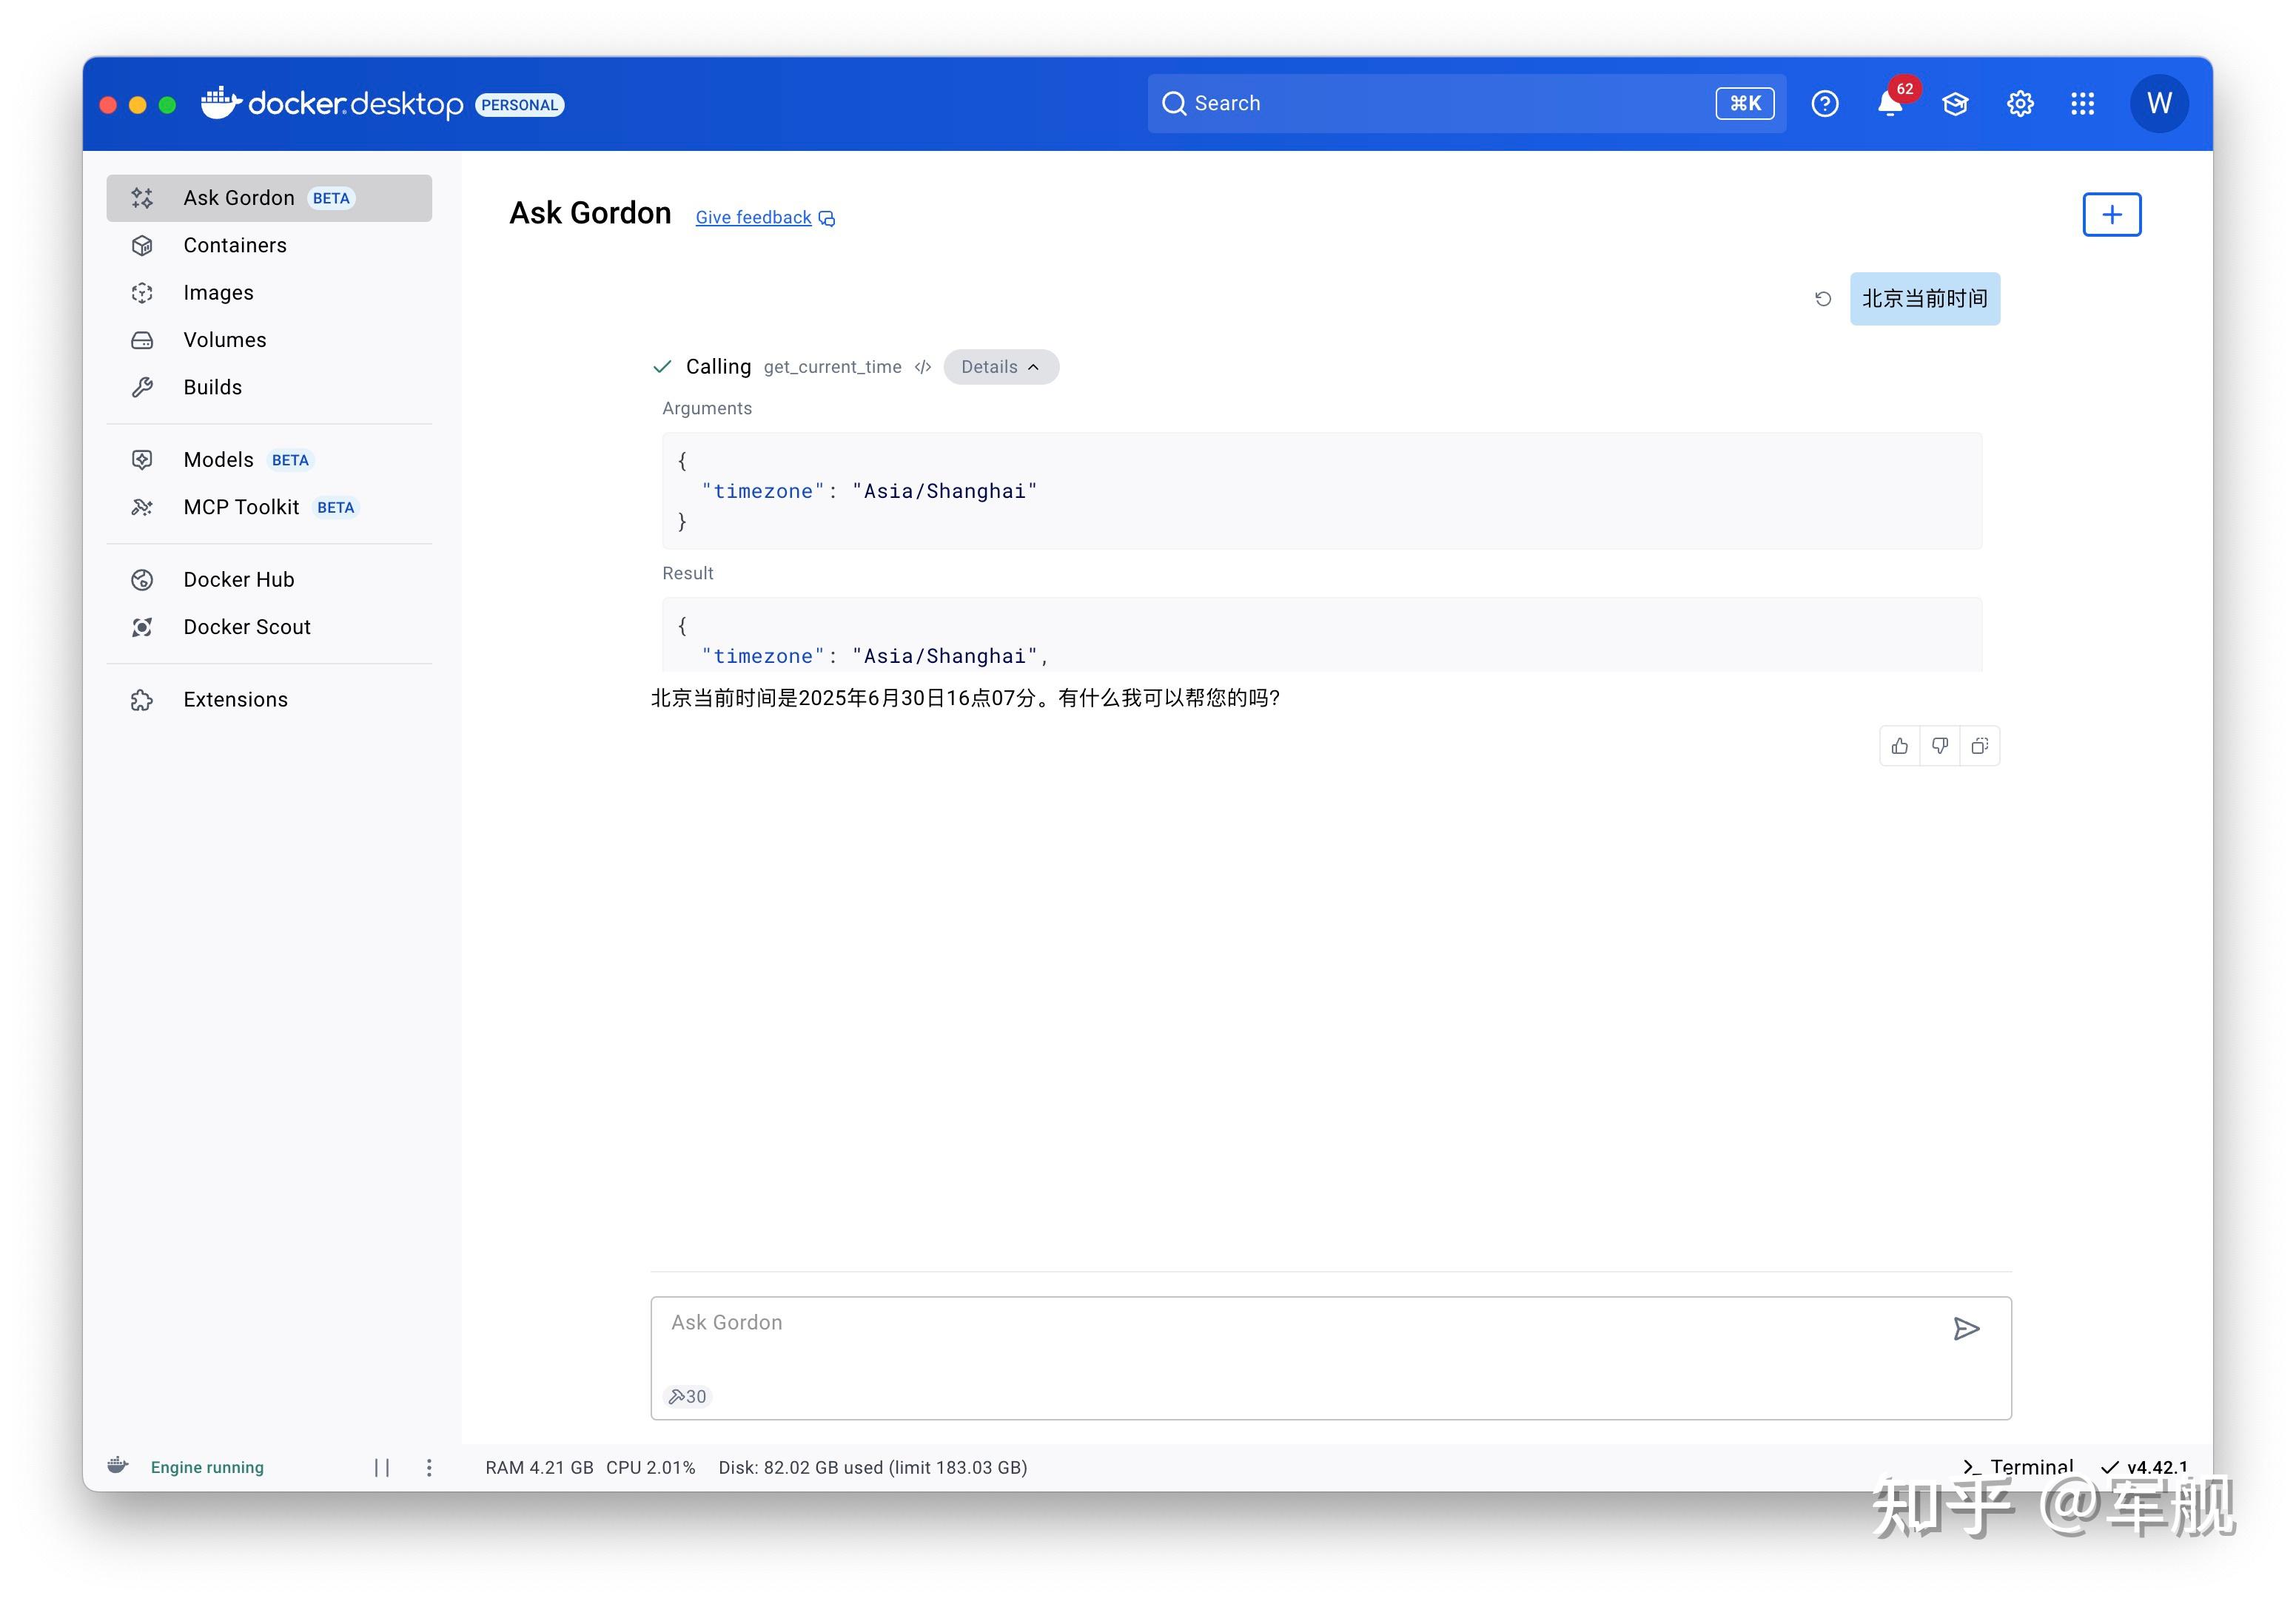This screenshot has width=2296, height=1601.
Task: Open the Volumes panel
Action: pos(224,340)
